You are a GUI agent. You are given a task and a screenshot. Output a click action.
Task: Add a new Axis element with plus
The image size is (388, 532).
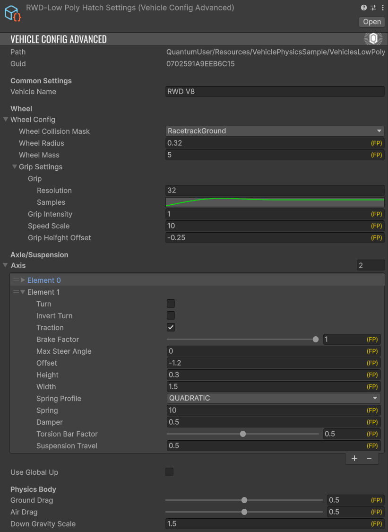coord(354,458)
